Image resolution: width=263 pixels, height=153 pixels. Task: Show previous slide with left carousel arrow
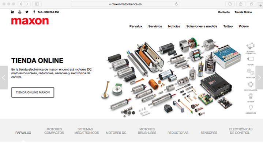coord(4,78)
